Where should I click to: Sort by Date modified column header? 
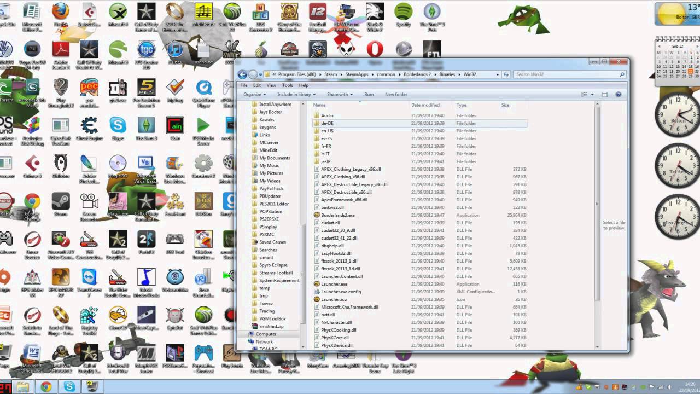click(x=431, y=105)
